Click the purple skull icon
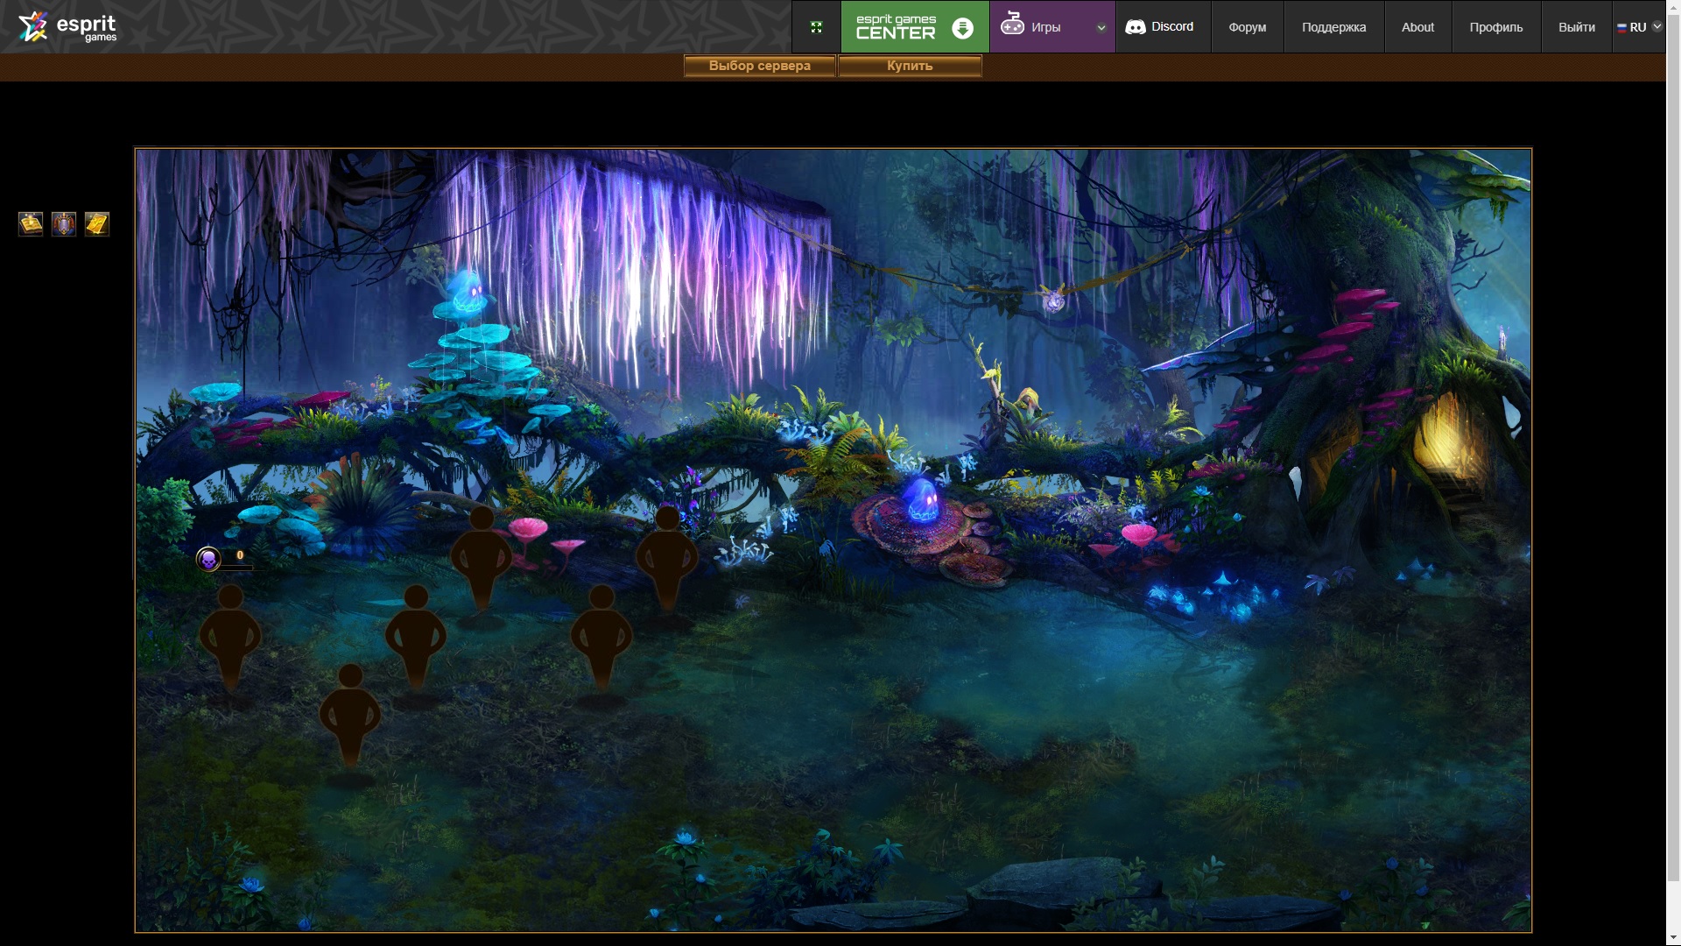 [208, 559]
